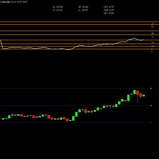Image resolution: width=159 pixels, height=159 pixels.
Task: Click the 25 label on the upper axis
Action: click(152, 27)
